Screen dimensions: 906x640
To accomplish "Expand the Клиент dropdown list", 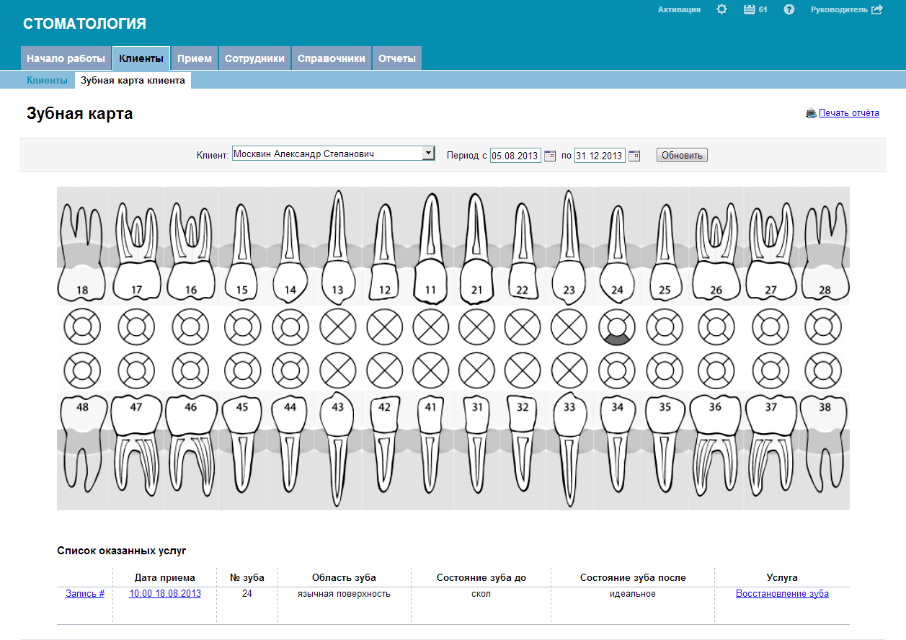I will pyautogui.click(x=428, y=154).
